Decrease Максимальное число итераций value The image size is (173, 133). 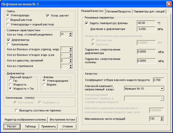point(162,120)
